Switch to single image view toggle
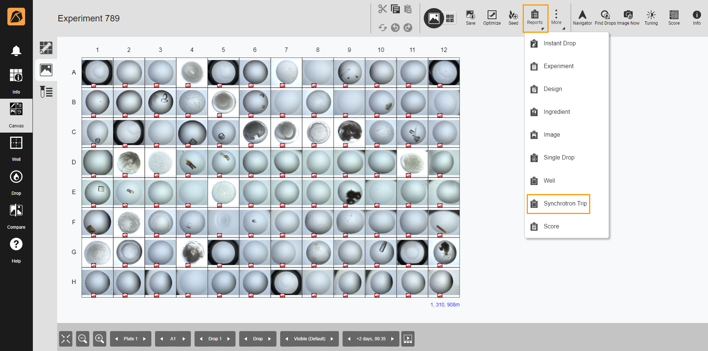 434,18
